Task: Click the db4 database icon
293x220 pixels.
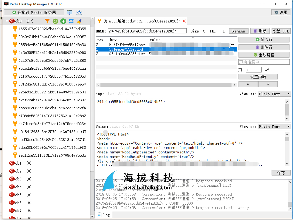Action: 12,187
